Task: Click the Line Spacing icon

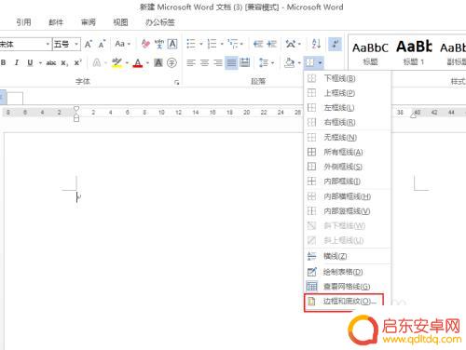Action: pyautogui.click(x=264, y=63)
